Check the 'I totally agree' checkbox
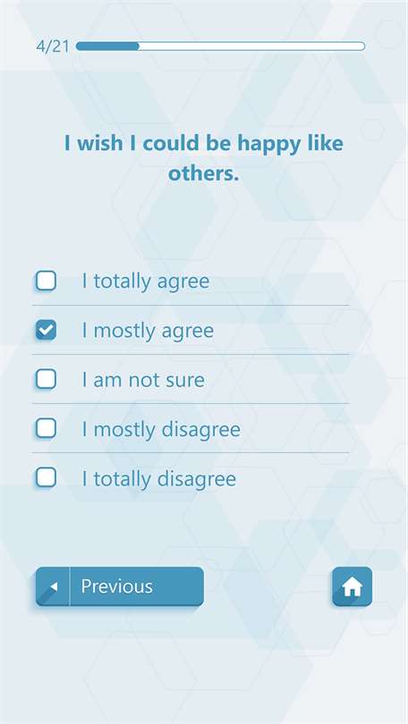 46,281
